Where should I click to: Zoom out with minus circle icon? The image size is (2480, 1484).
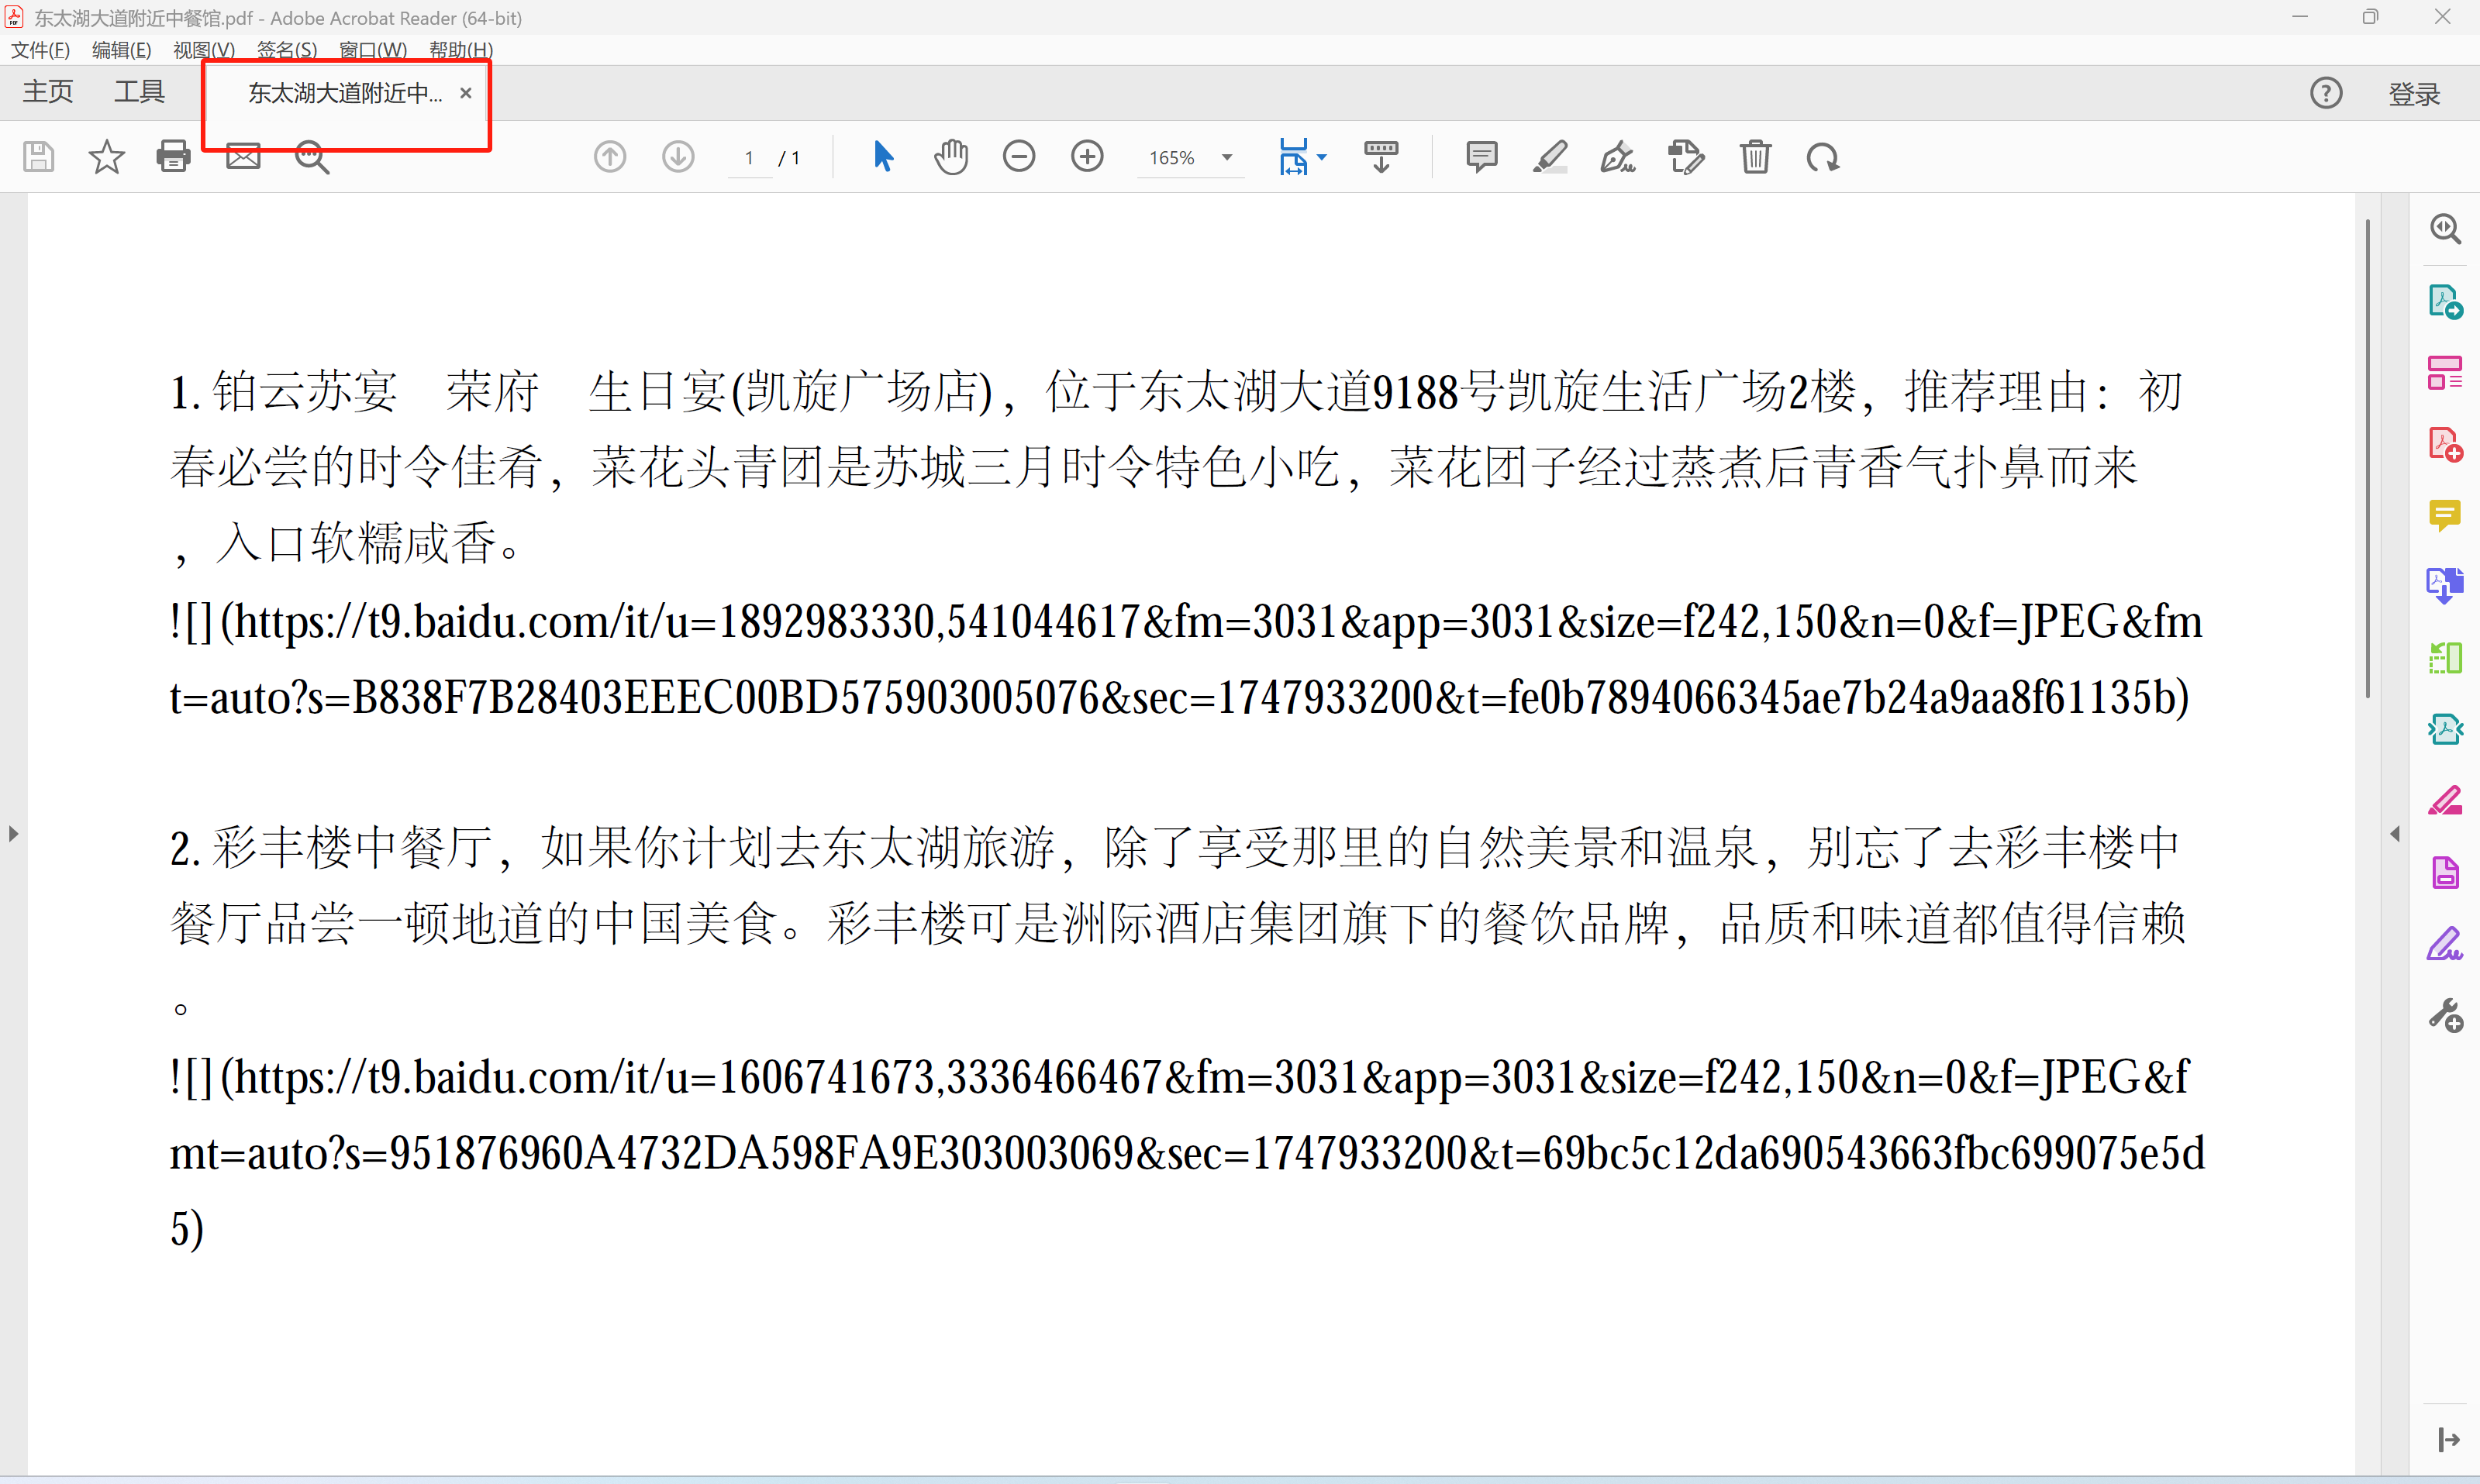pyautogui.click(x=1019, y=157)
